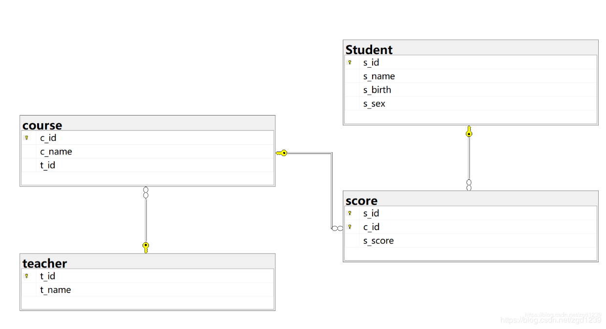
Task: Click the infinity endpoint of the relationship below course
Action: [x=146, y=193]
